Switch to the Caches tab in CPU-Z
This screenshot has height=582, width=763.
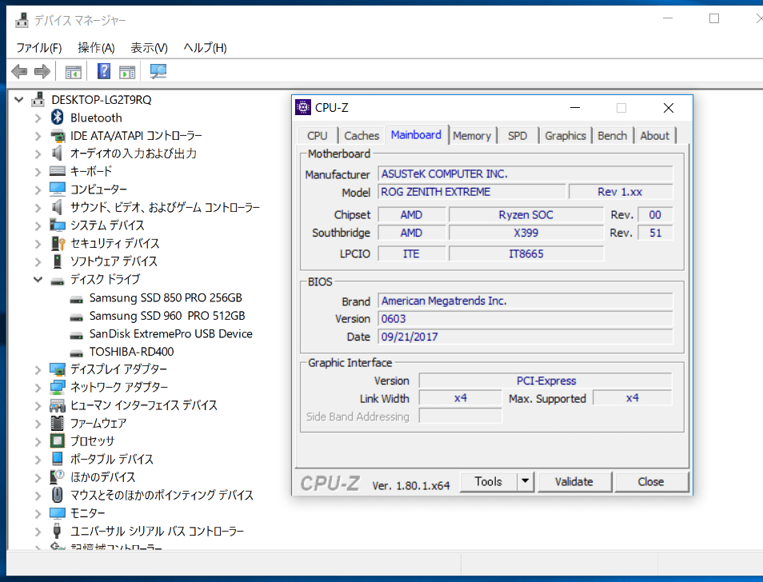[x=362, y=136]
